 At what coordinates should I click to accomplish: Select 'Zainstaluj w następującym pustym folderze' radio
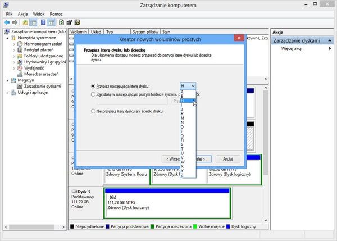93,94
